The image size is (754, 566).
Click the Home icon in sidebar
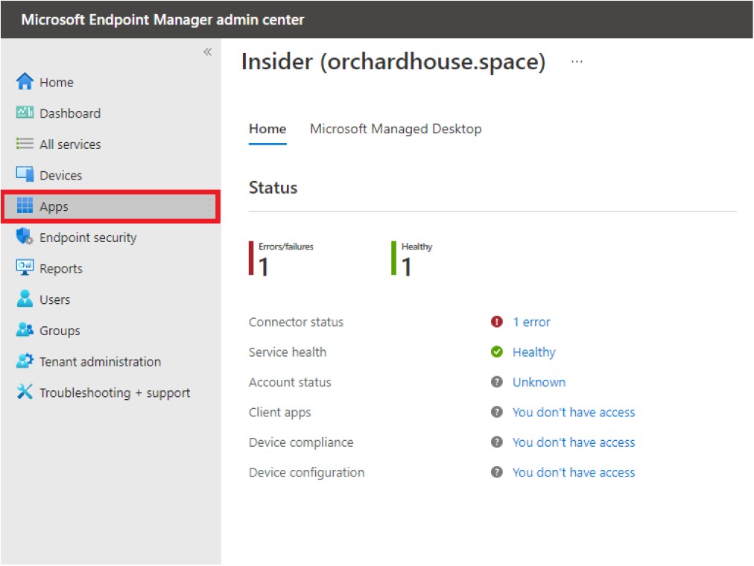coord(25,82)
